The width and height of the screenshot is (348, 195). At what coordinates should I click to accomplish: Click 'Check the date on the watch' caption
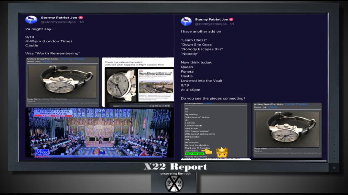(123, 62)
